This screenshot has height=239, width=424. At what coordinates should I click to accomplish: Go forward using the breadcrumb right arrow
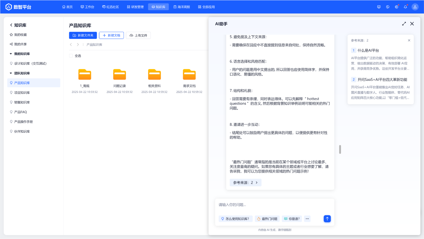click(x=78, y=45)
